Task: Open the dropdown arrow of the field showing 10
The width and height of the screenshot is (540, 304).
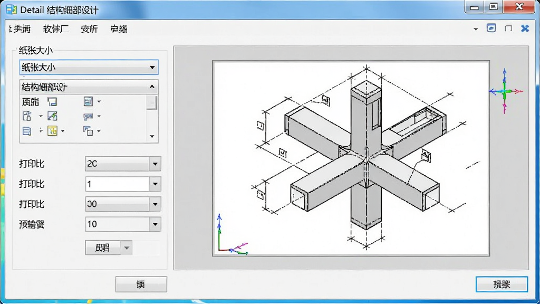Action: click(x=155, y=224)
